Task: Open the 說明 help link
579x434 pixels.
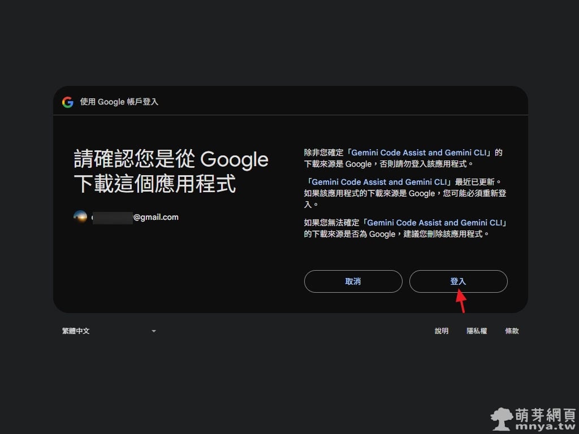Action: [442, 331]
